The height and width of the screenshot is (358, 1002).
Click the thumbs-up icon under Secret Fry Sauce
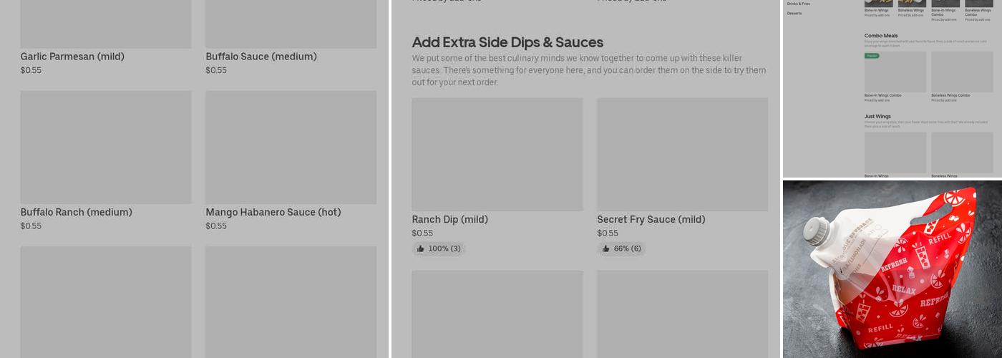coord(605,249)
